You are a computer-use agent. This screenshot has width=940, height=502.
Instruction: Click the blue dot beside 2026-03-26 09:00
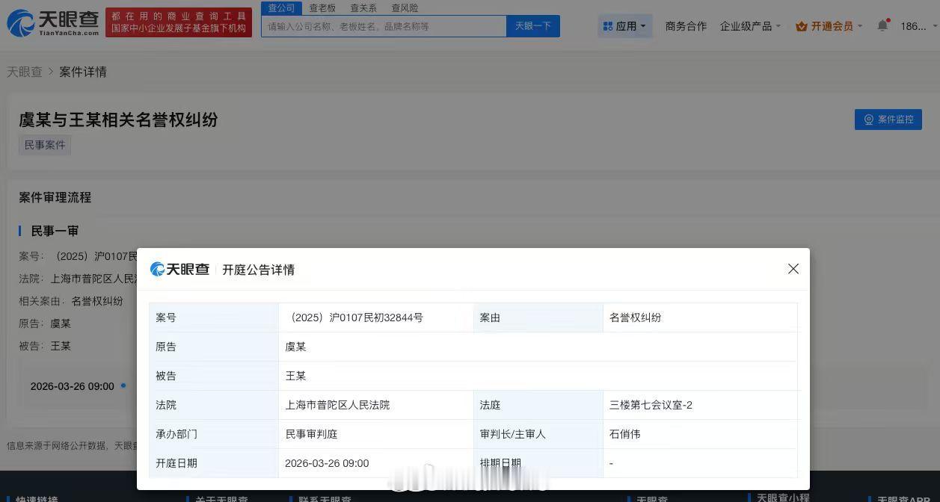coord(122,386)
